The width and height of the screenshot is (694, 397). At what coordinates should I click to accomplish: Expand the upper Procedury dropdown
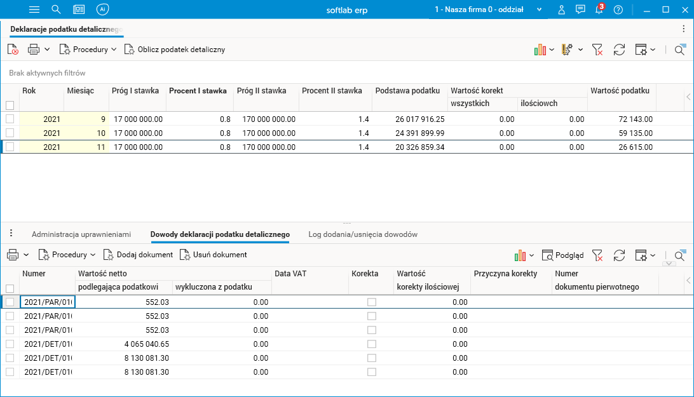tap(88, 50)
